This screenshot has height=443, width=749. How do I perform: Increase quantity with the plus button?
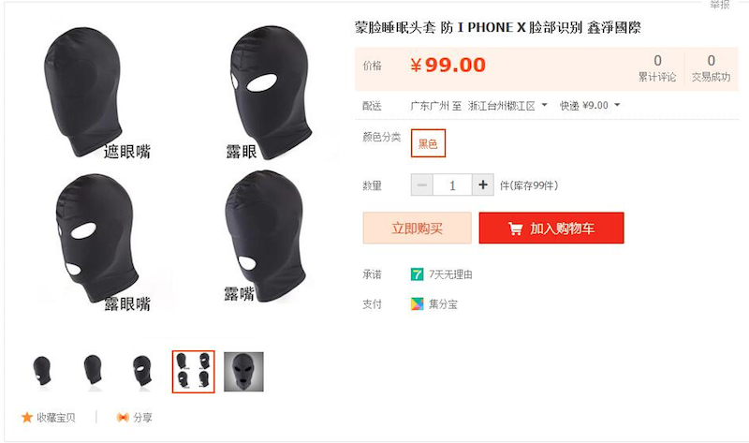[x=483, y=185]
